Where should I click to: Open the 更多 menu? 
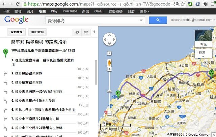pos(144,11)
